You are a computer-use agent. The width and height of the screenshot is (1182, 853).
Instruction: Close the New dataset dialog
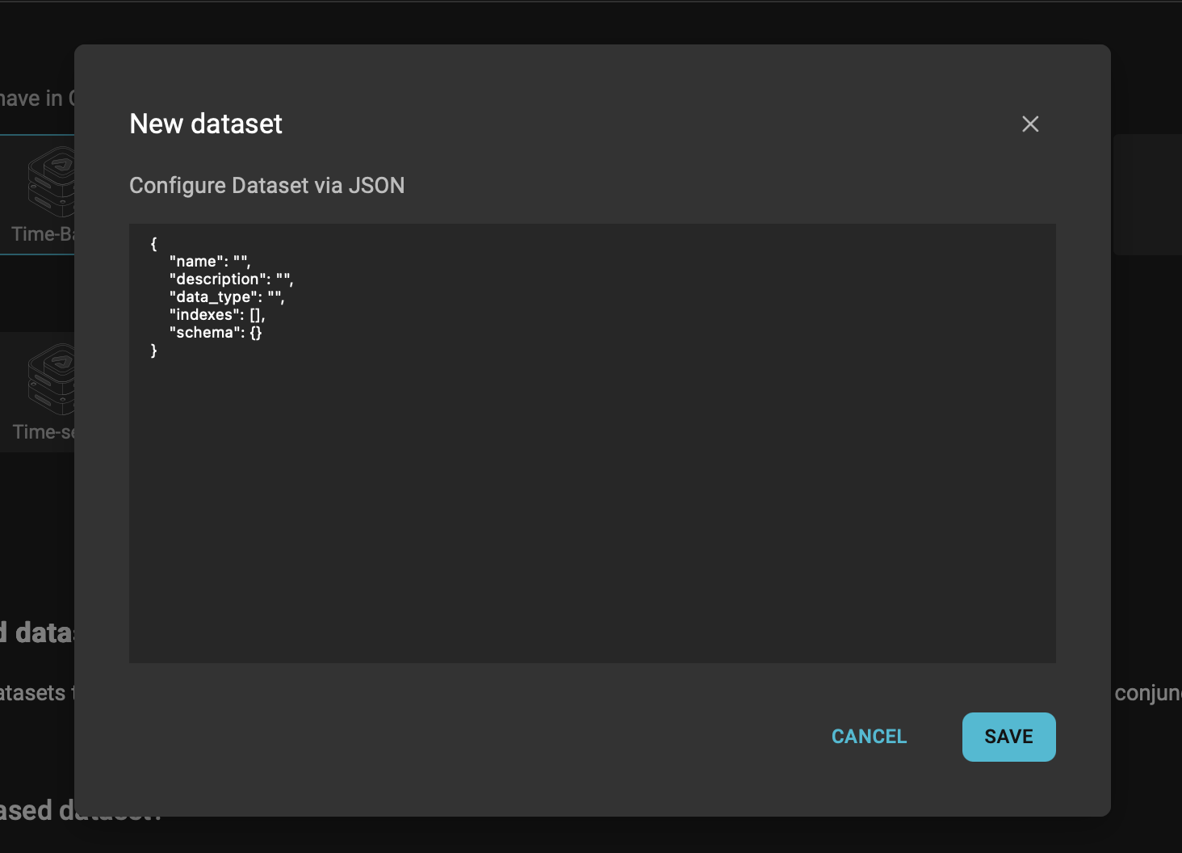point(1030,124)
